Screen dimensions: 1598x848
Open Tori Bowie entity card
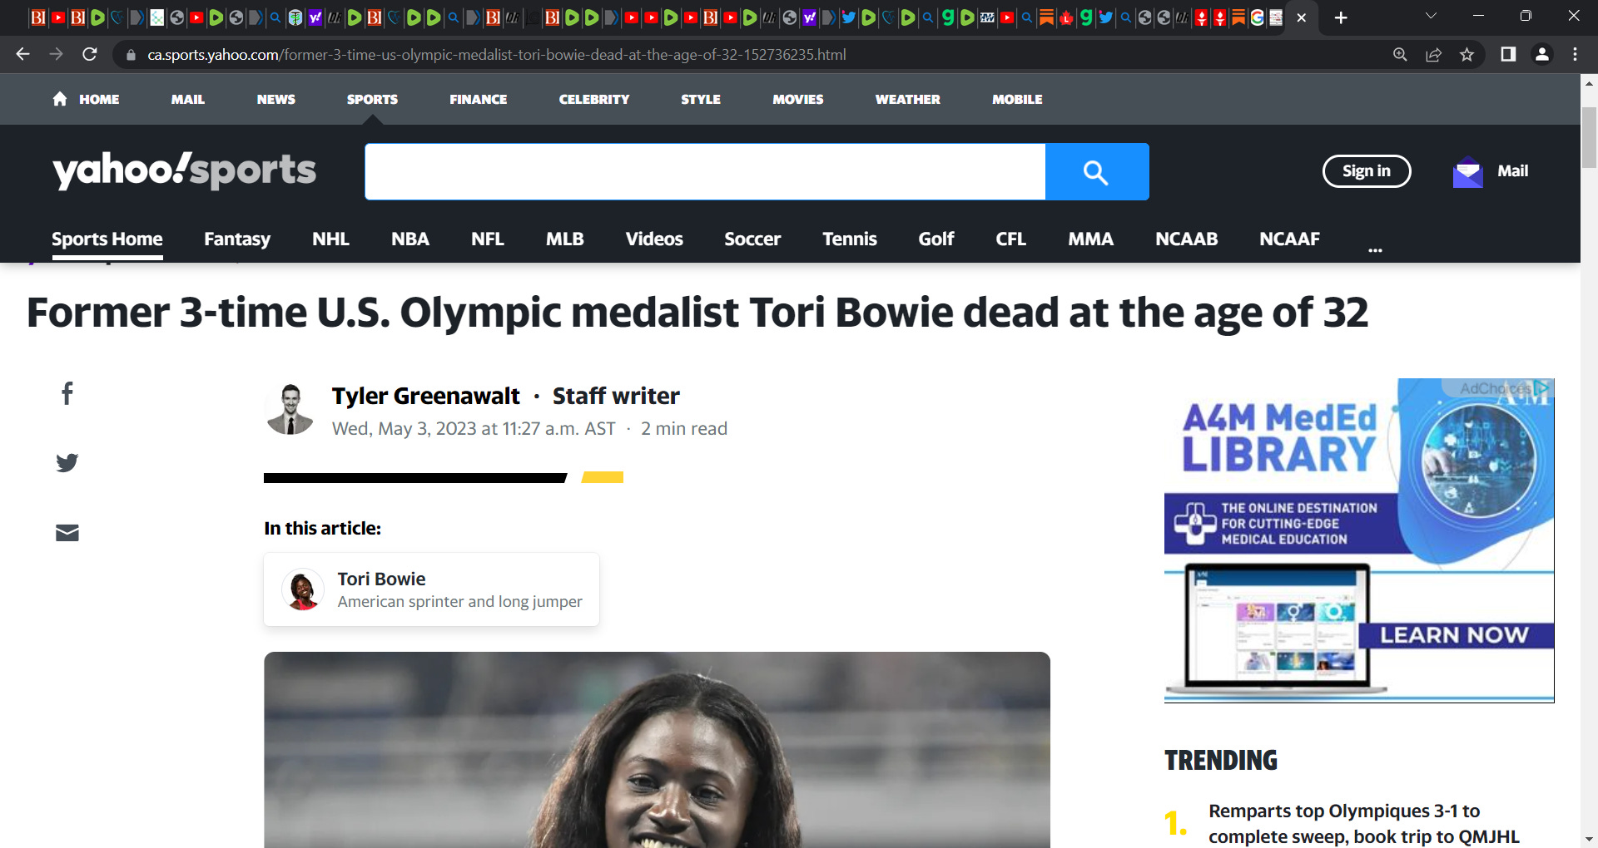pos(431,589)
